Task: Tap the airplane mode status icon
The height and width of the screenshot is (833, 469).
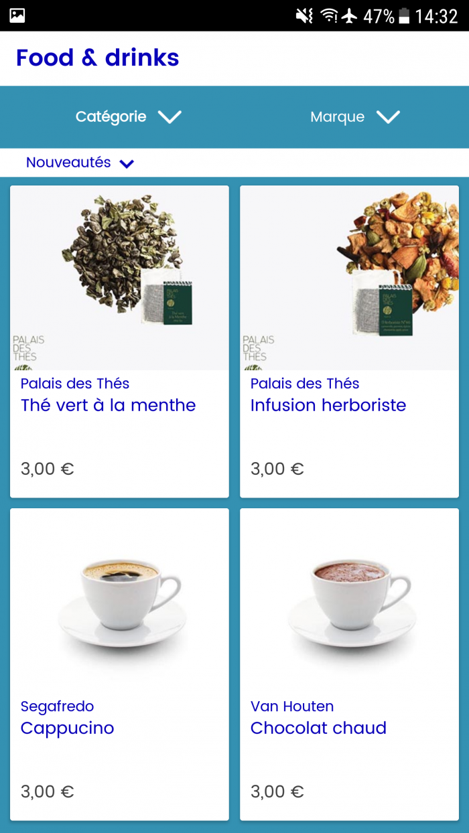Action: point(349,16)
